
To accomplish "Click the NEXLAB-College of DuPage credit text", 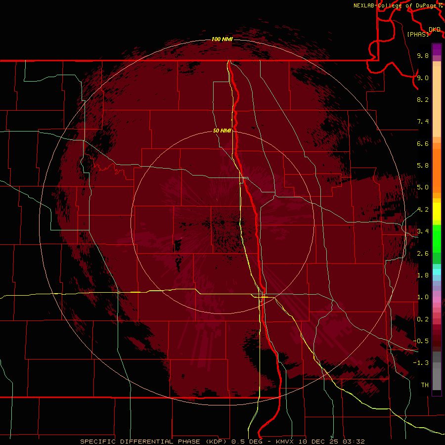I will click(395, 5).
